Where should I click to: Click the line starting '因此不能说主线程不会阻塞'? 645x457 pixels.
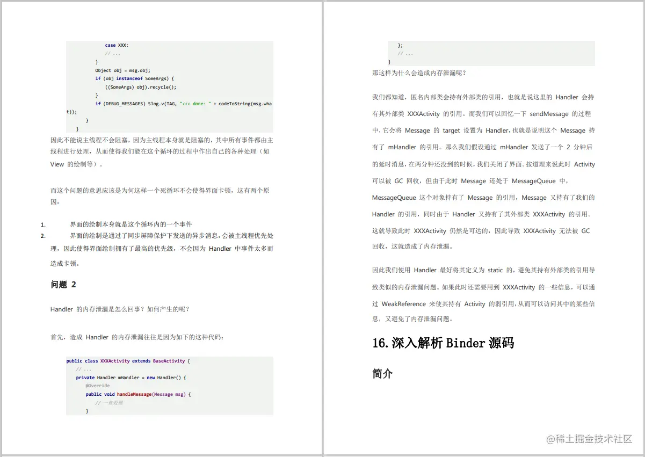162,140
